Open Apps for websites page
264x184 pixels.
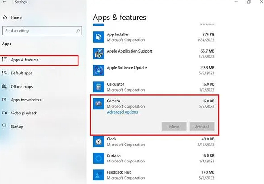click(x=26, y=100)
